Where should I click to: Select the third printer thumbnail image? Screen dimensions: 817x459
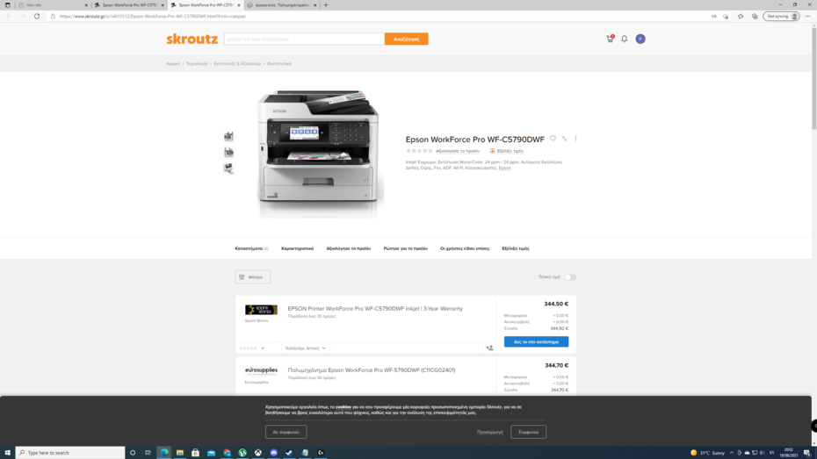click(x=228, y=169)
